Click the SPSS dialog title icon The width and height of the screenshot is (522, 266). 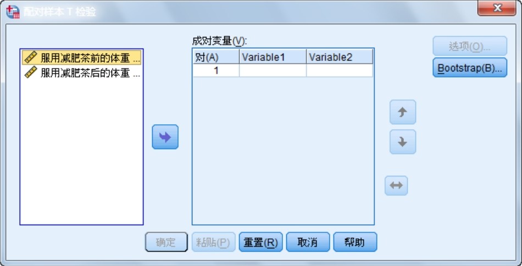click(x=13, y=12)
